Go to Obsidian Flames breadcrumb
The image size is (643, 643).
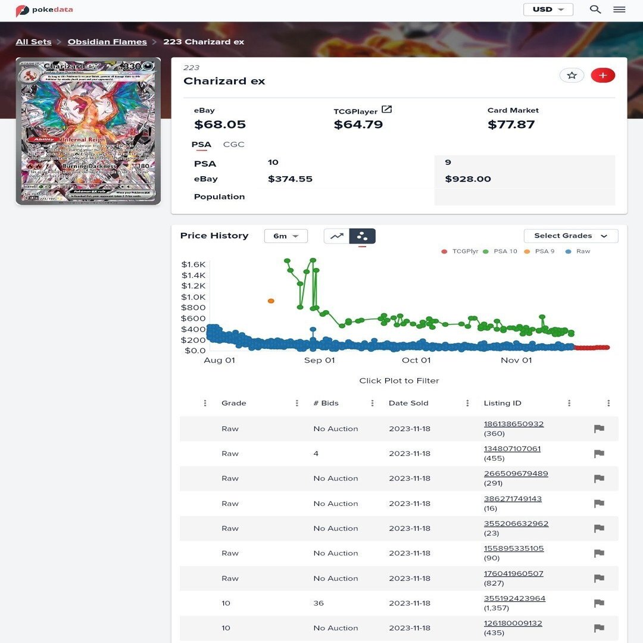tap(107, 42)
